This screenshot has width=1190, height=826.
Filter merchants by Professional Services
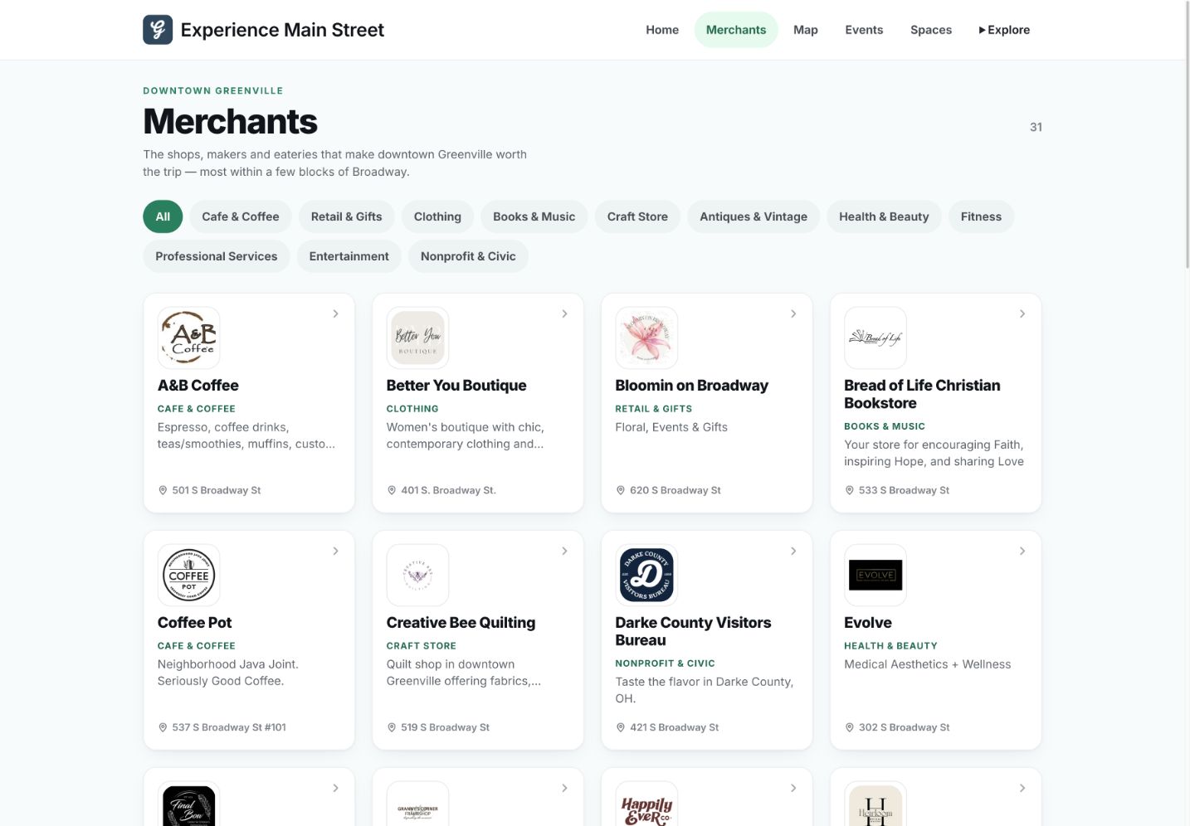tap(217, 256)
